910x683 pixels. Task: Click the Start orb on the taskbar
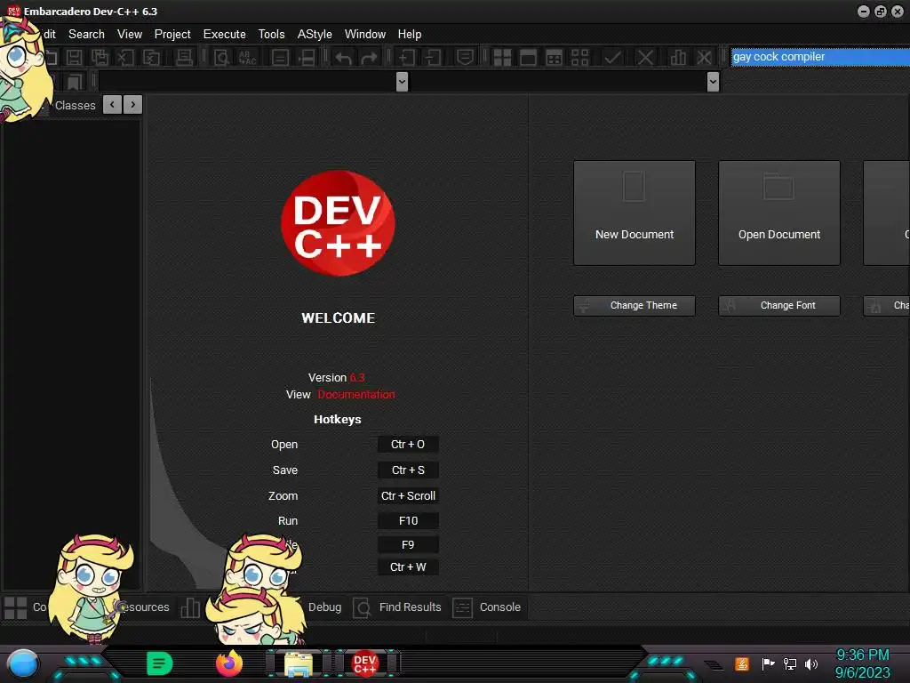tap(23, 663)
